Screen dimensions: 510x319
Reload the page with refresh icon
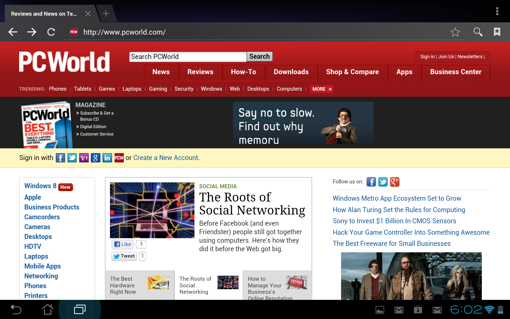click(51, 32)
